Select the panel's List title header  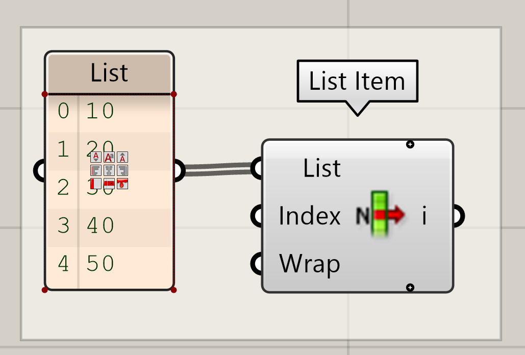click(109, 72)
